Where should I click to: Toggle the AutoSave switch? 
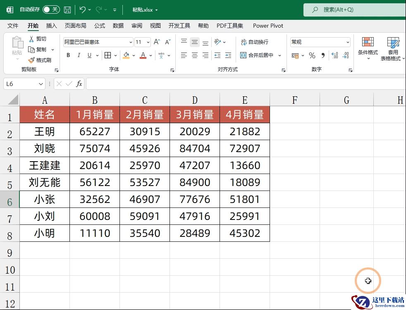point(51,10)
